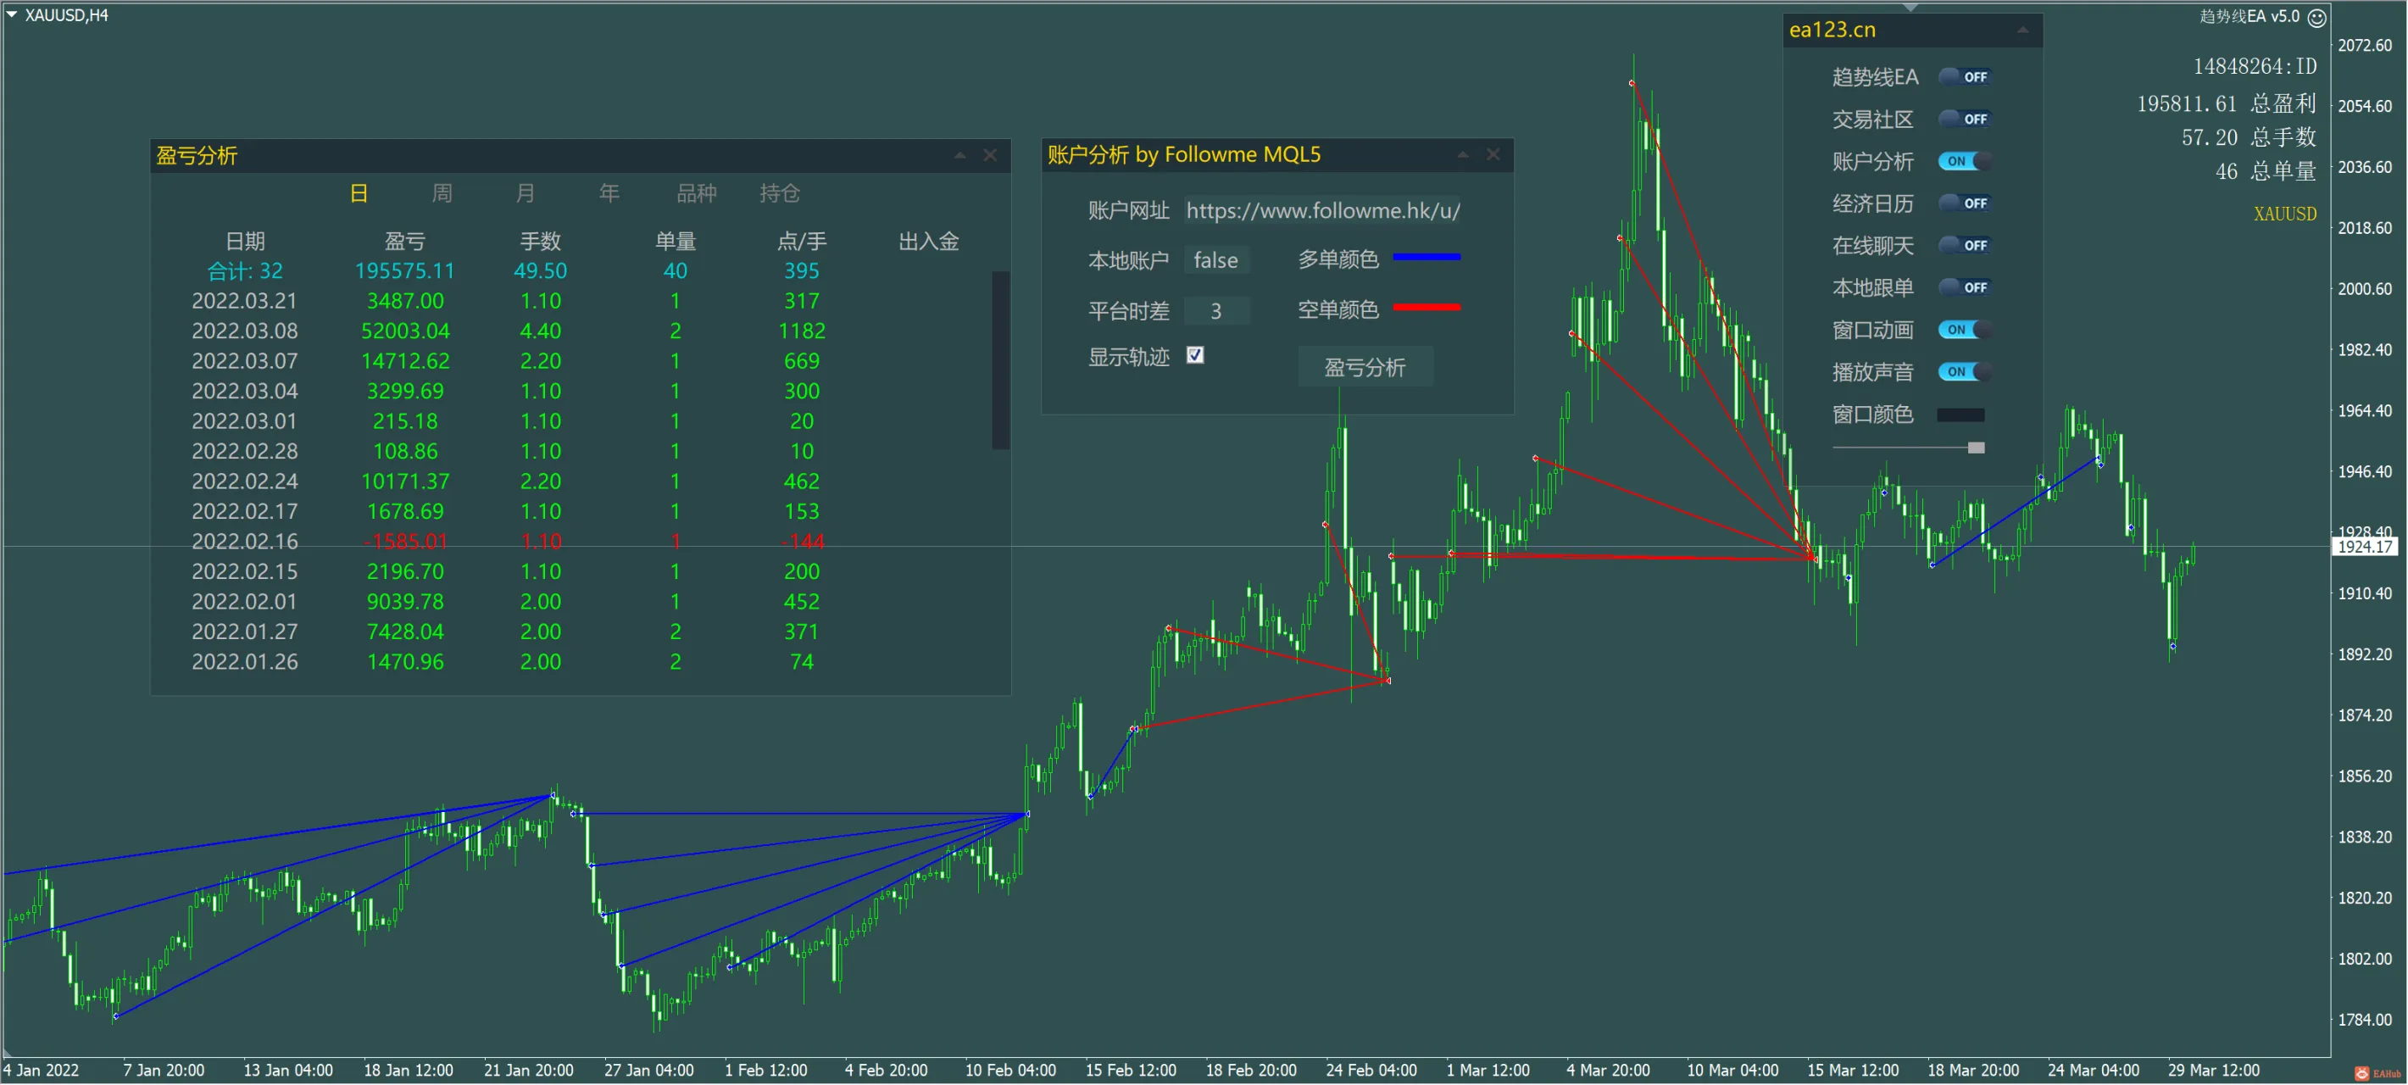Collapse the 账户分析 by Followme panel
Image resolution: width=2408 pixels, height=1085 pixels.
[1462, 154]
